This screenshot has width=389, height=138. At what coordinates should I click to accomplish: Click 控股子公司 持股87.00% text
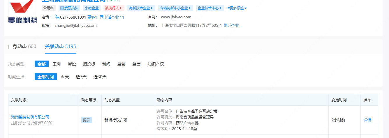(31, 123)
